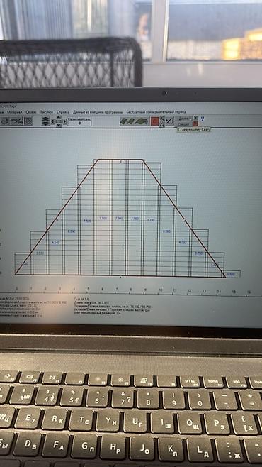This screenshot has width=262, height=467.
Task: Click ruler mark 14 below drawing
Action: coord(219,290)
